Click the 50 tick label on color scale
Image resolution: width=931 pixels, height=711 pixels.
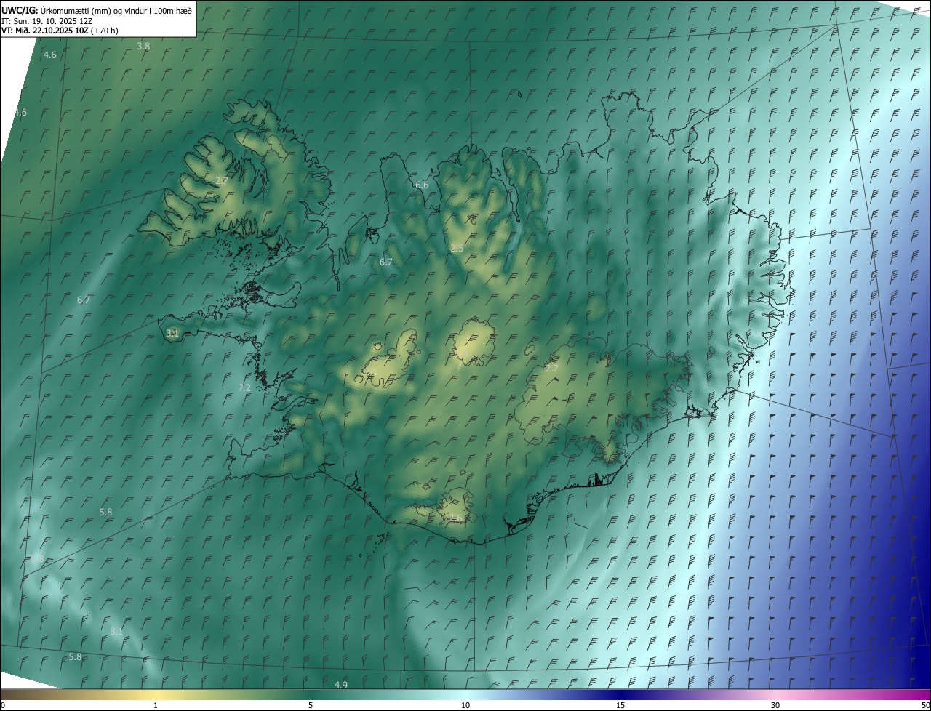point(925,705)
